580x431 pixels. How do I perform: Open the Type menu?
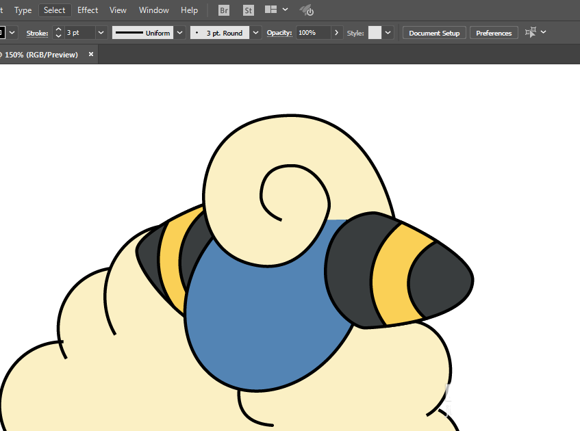(23, 10)
